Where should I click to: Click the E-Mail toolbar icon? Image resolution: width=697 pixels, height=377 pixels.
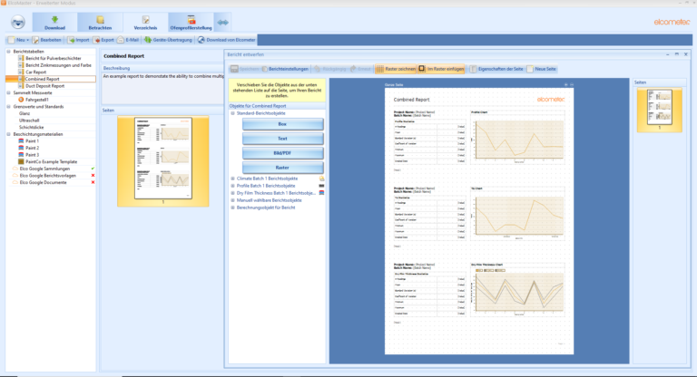pos(120,41)
